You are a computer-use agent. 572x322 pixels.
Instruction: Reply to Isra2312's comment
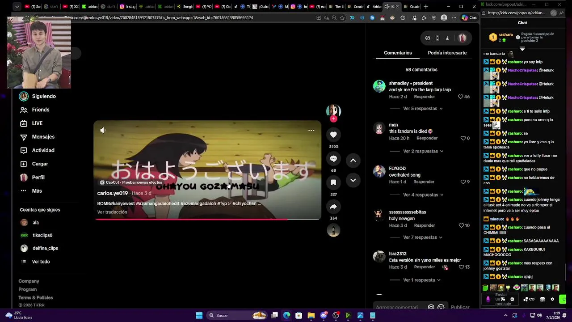(x=425, y=267)
